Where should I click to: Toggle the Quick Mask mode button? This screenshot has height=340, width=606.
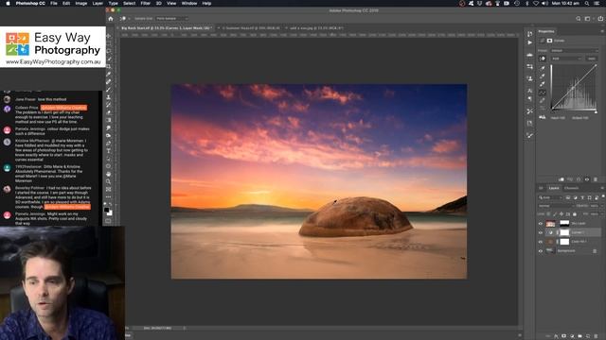tap(108, 221)
